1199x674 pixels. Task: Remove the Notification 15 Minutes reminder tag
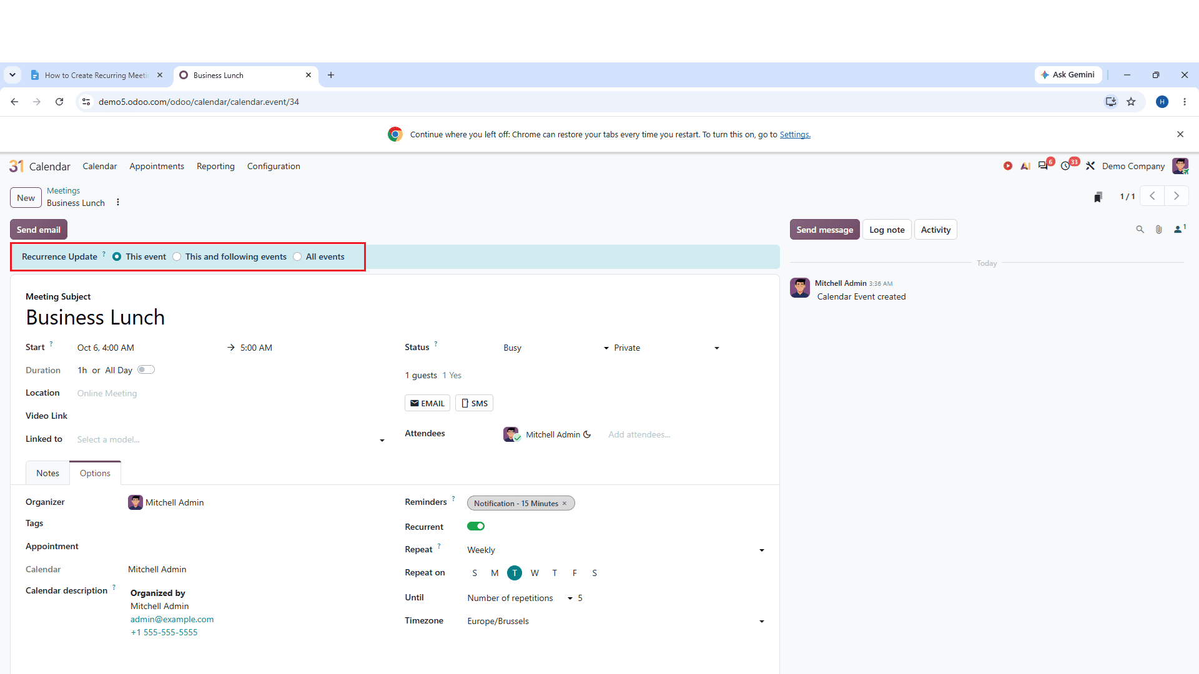(565, 504)
